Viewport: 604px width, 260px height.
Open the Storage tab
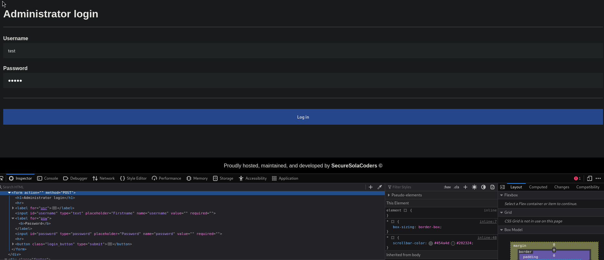click(223, 178)
